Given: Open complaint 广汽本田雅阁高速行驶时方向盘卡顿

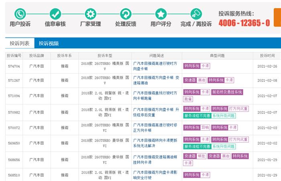Looking at the screenshot, I should (155, 66).
